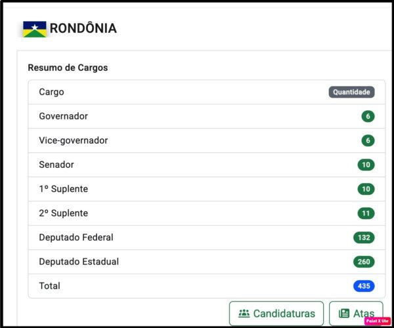Screen dimensions: 394x328
Task: Click the Paint X Lite watermark badge
Action: (378, 321)
